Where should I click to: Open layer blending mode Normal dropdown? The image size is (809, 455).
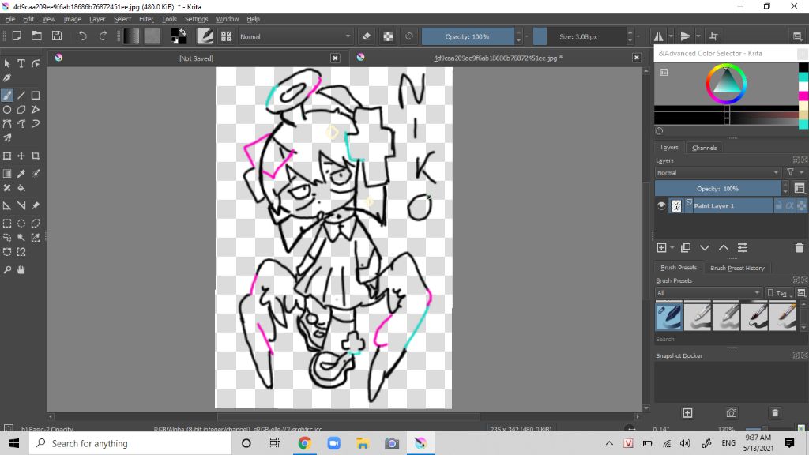click(717, 172)
